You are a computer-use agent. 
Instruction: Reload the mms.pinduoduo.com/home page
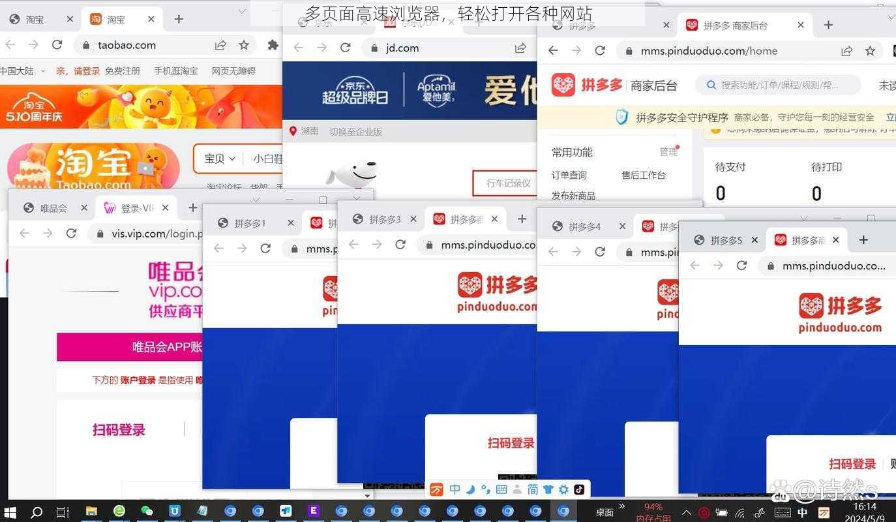pos(600,51)
